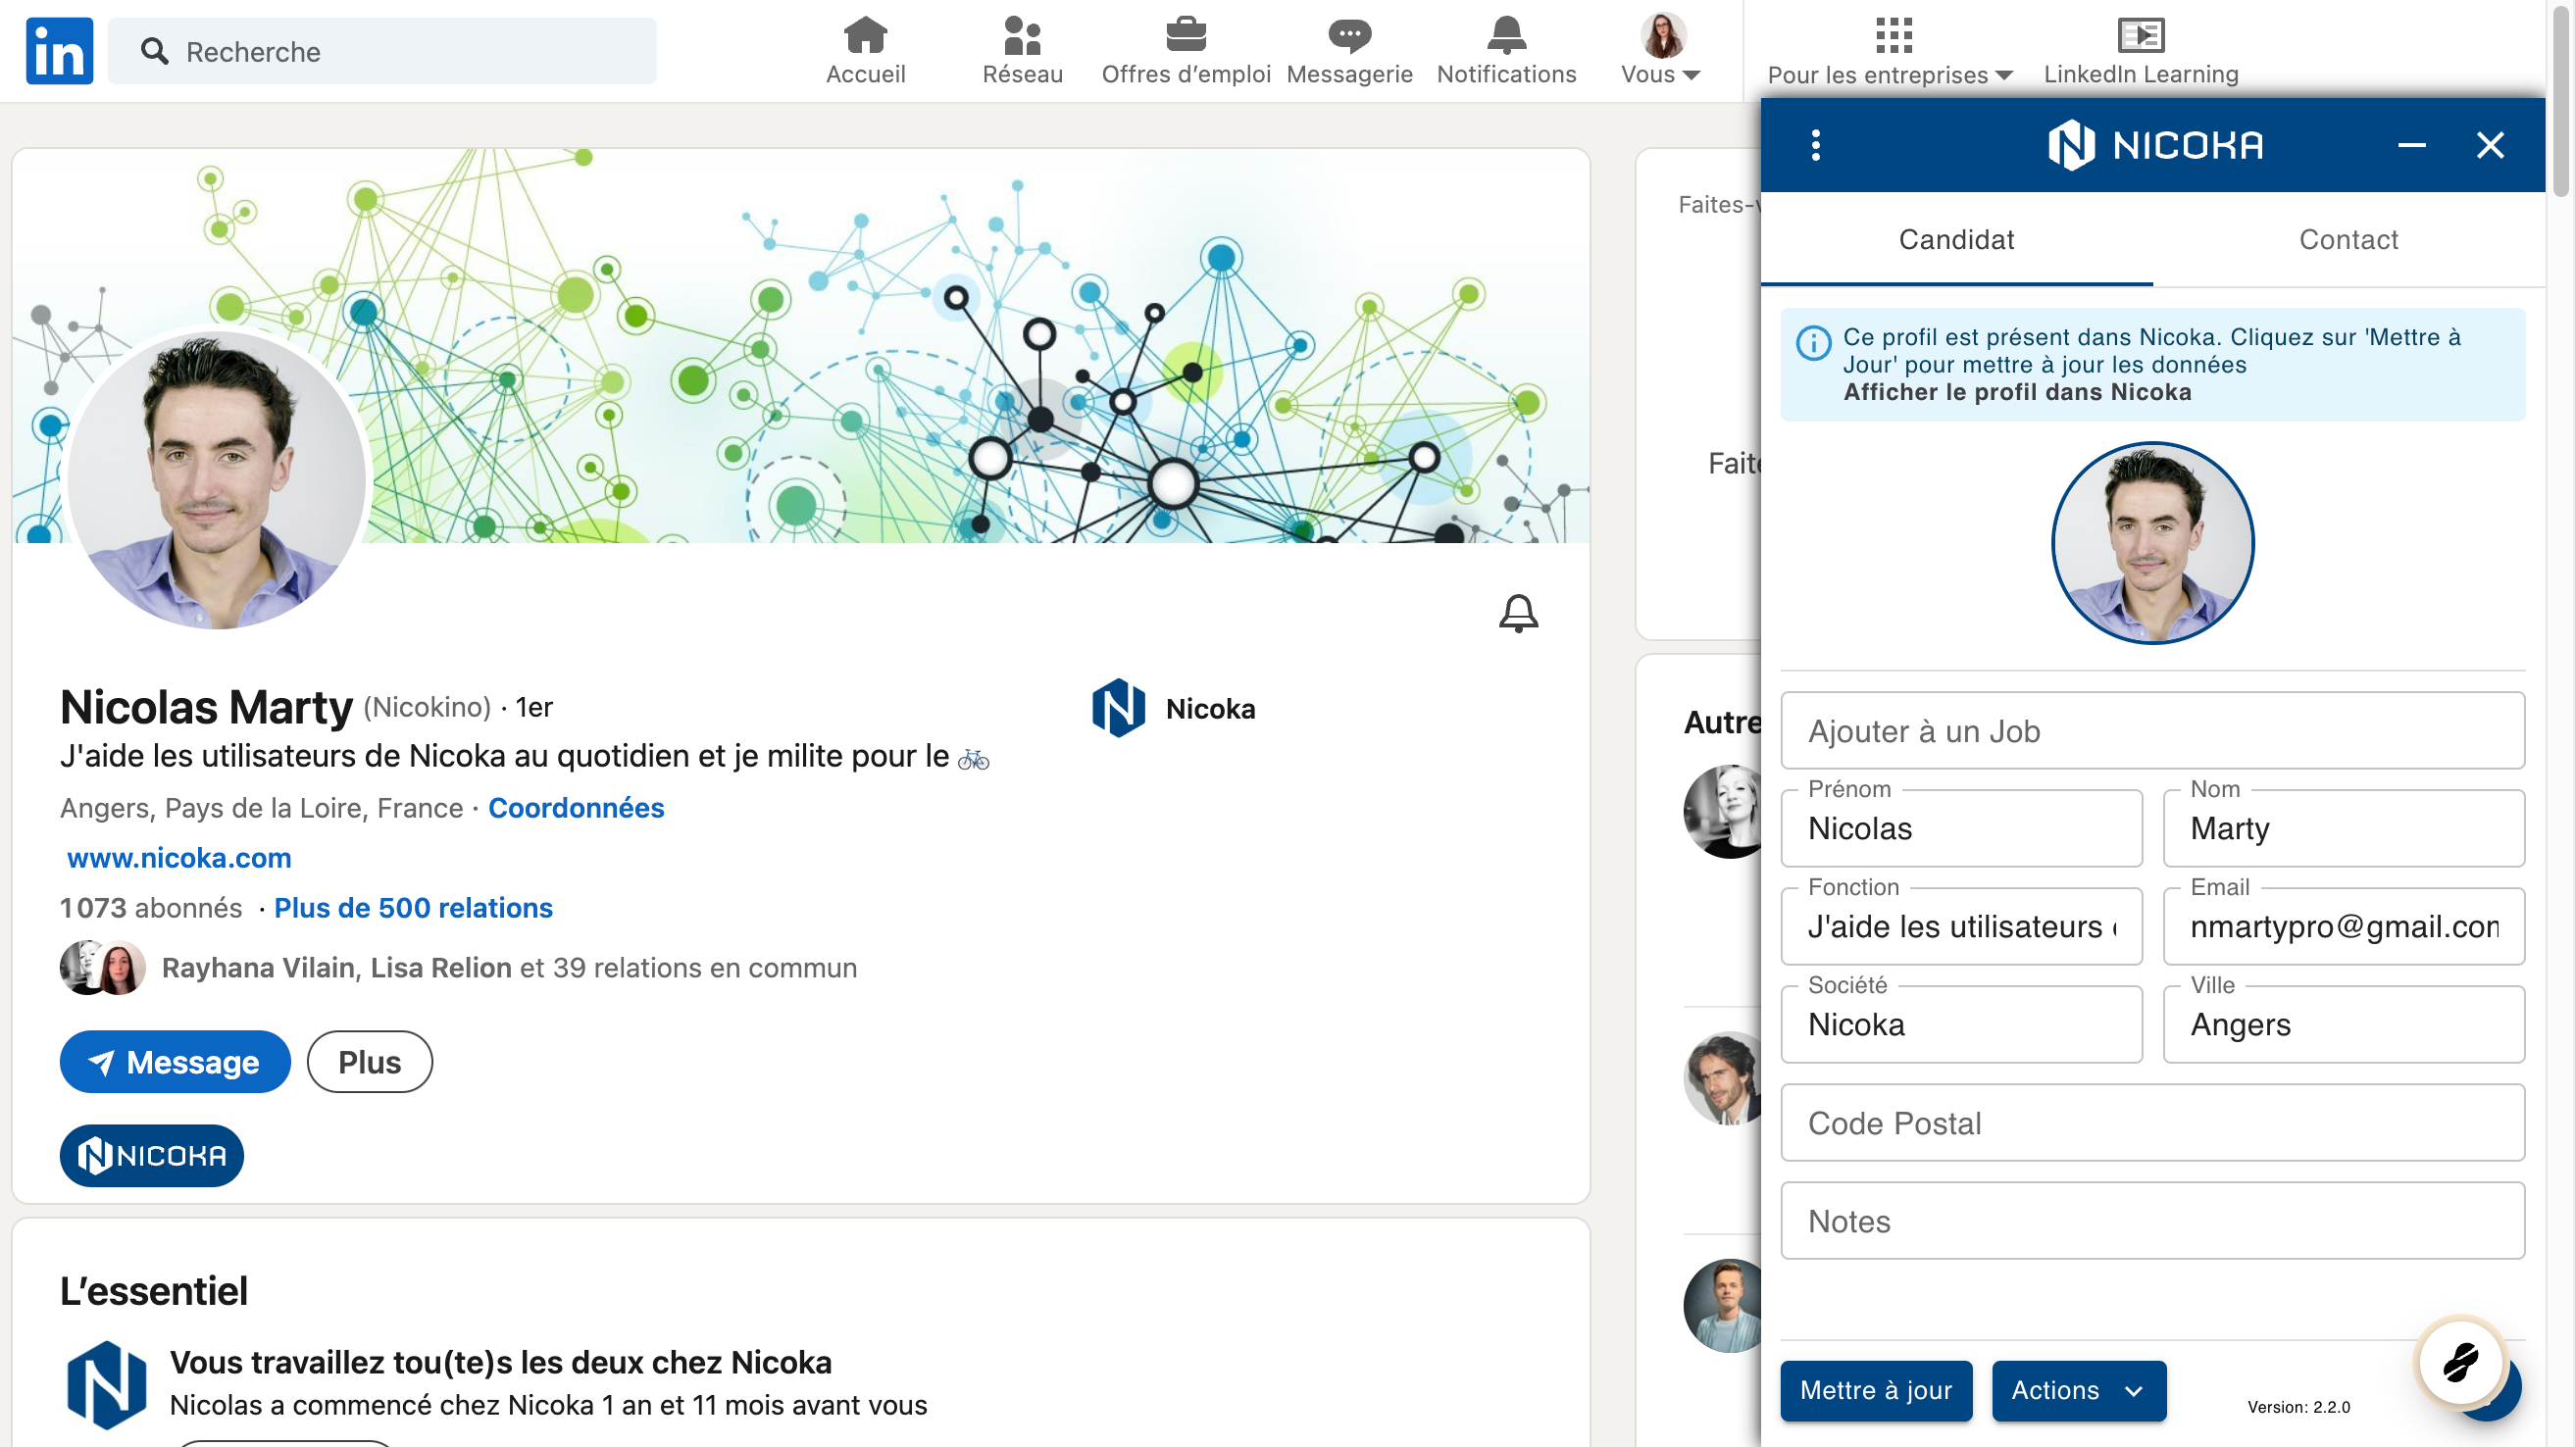Click the Mettre à jour button
The height and width of the screenshot is (1447, 2575).
pyautogui.click(x=1875, y=1390)
